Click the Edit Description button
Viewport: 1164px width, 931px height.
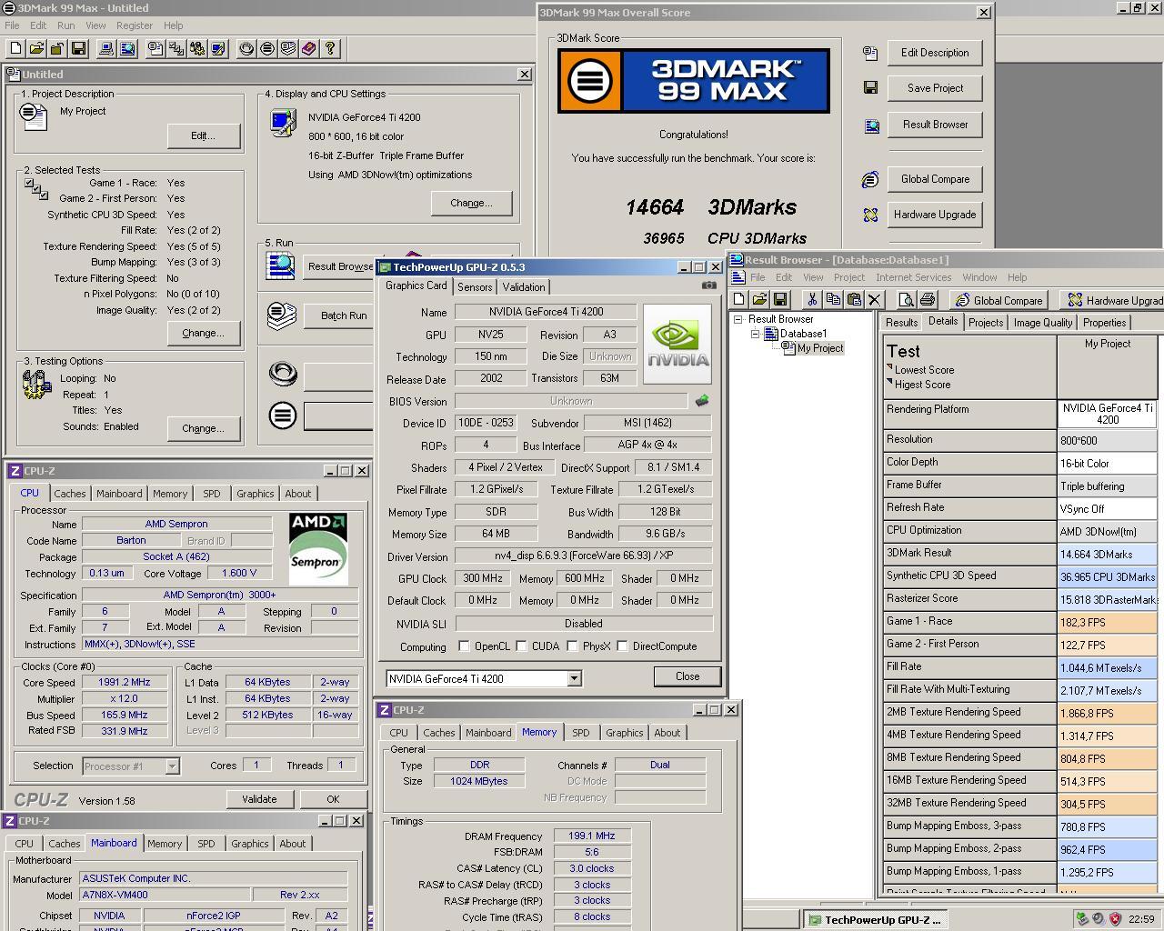(x=935, y=53)
